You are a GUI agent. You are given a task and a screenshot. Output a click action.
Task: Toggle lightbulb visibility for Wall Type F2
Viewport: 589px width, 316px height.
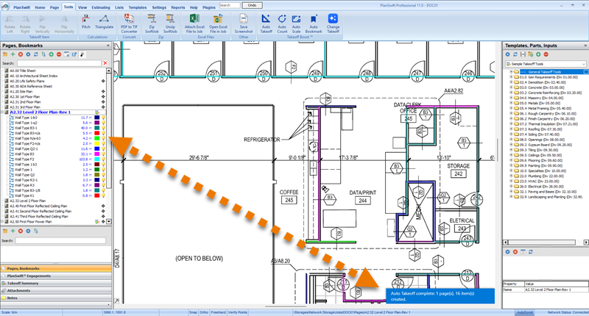click(103, 159)
